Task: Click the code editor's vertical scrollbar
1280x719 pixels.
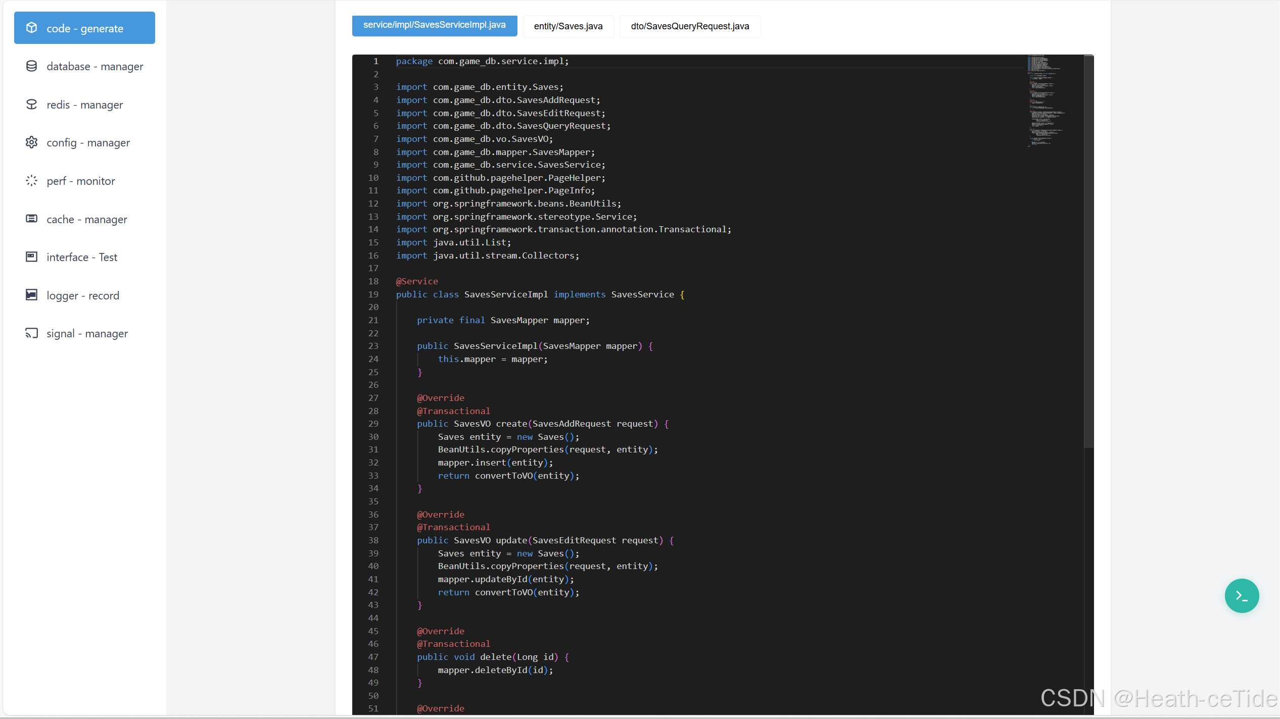Action: [x=1088, y=252]
